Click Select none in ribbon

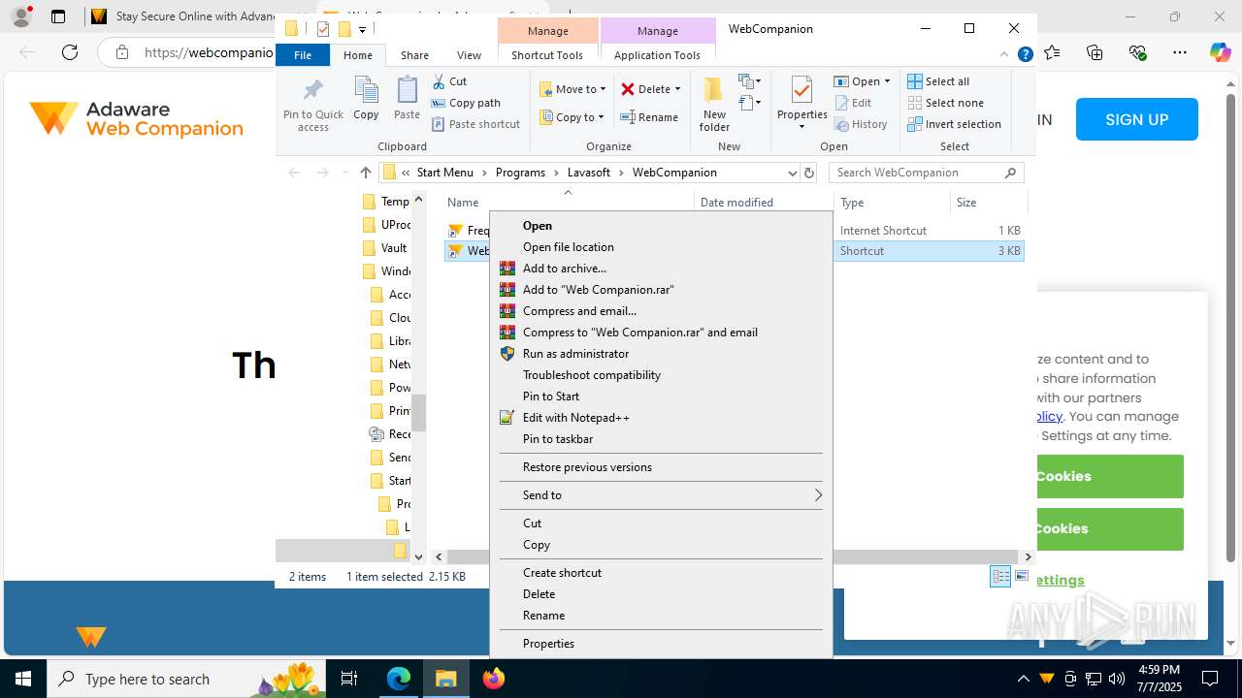pyautogui.click(x=946, y=103)
